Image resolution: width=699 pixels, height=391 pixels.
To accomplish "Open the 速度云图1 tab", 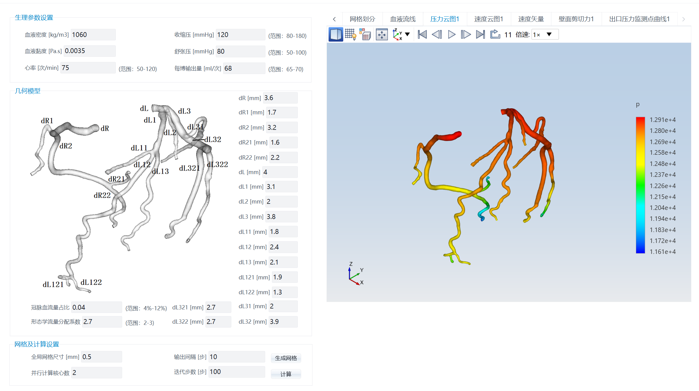I will pos(489,19).
